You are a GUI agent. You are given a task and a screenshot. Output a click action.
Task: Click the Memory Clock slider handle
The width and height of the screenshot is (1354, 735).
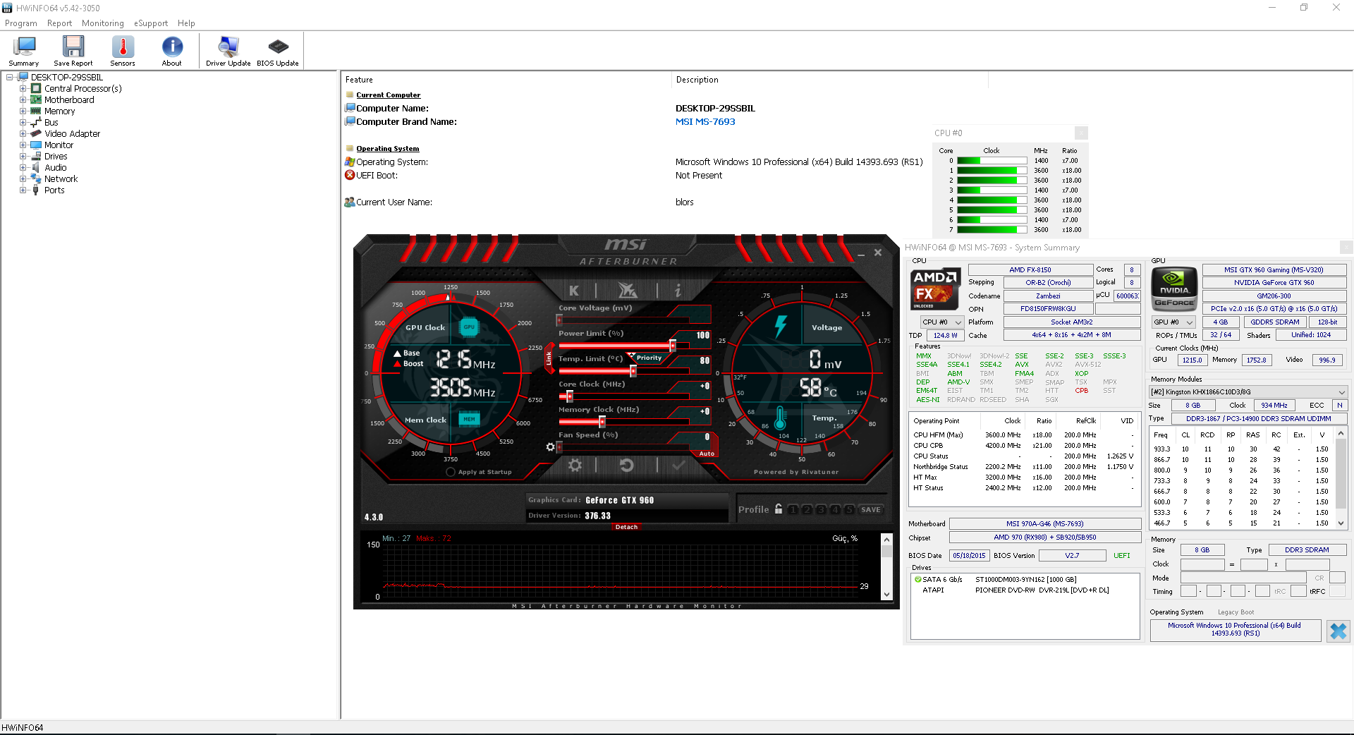tap(602, 422)
